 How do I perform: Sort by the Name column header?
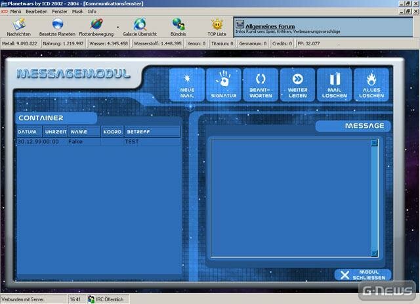tap(85, 131)
